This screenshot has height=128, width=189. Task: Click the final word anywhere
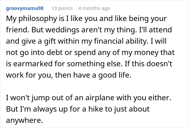(x=25, y=120)
